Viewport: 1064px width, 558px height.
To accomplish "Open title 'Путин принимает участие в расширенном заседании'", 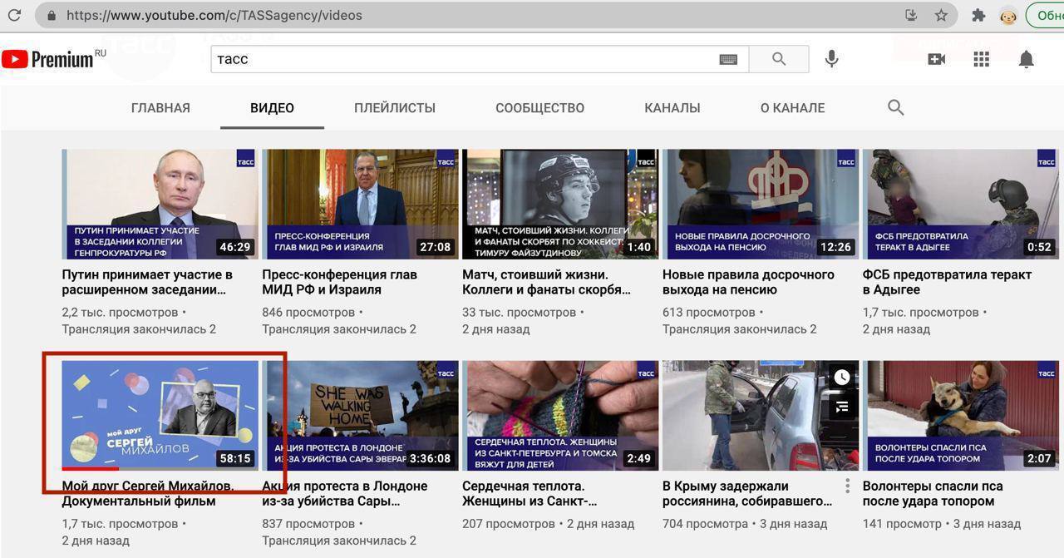I will (x=147, y=282).
